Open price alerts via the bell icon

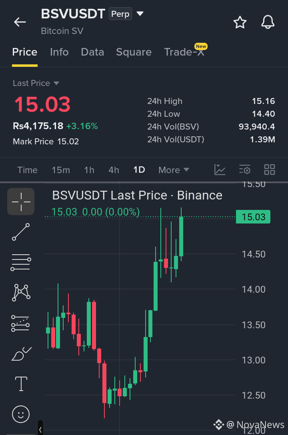pos(268,22)
